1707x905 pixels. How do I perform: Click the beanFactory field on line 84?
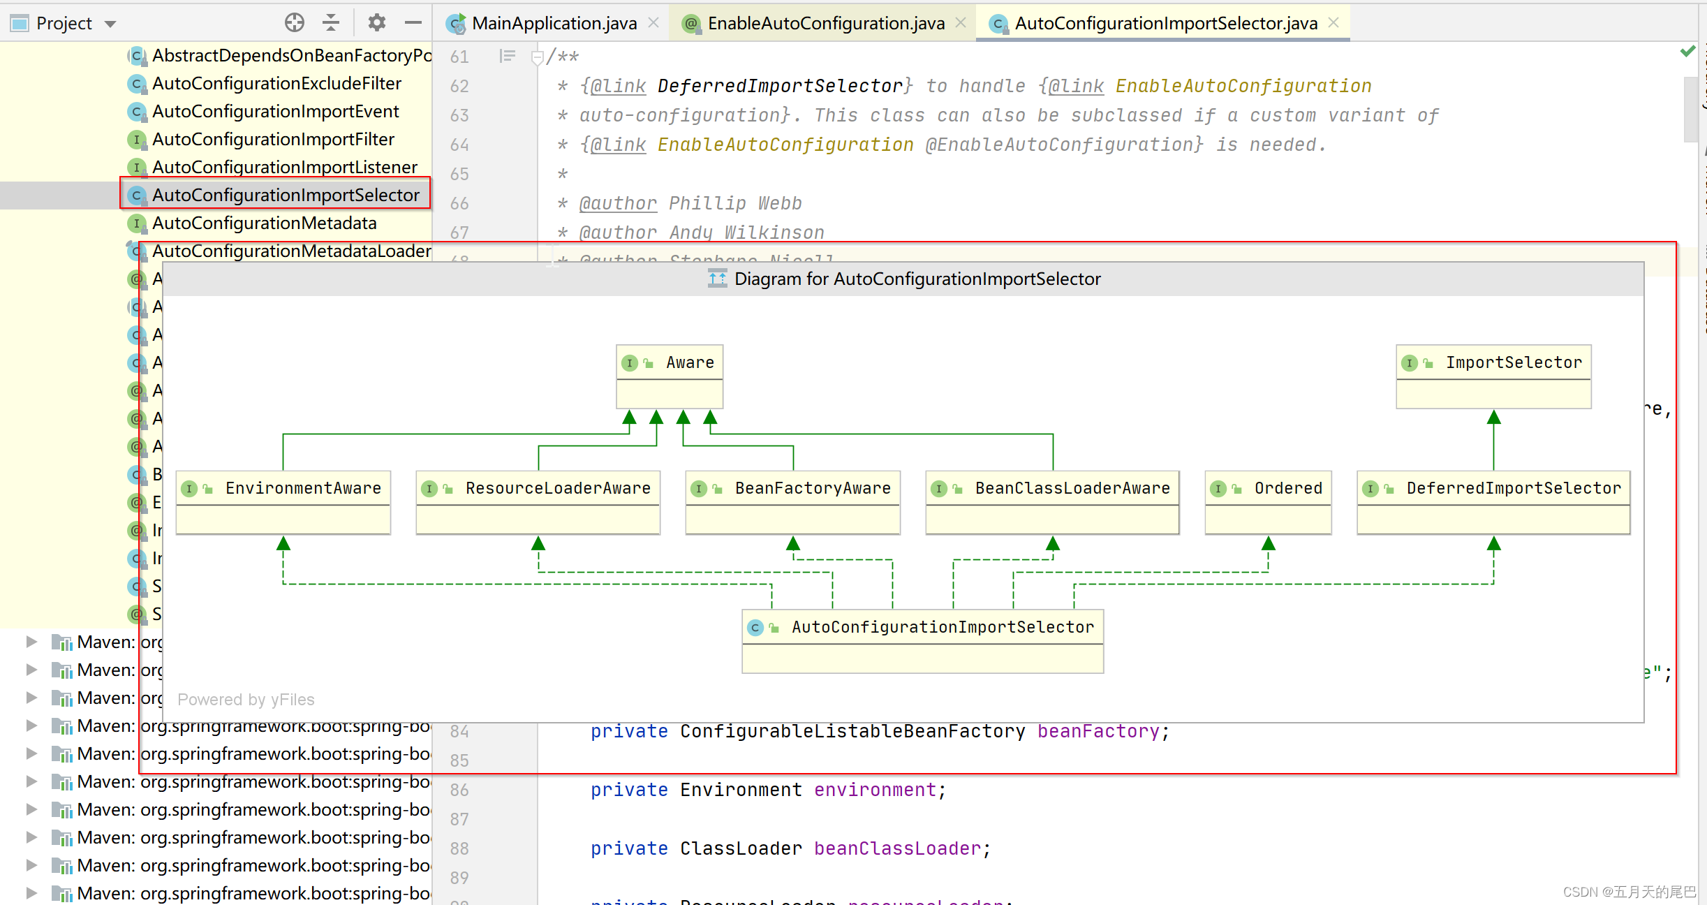point(1098,731)
